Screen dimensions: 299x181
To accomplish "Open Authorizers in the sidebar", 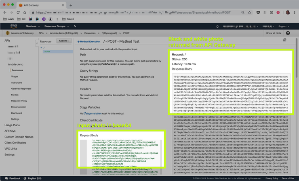I will (x=17, y=82).
